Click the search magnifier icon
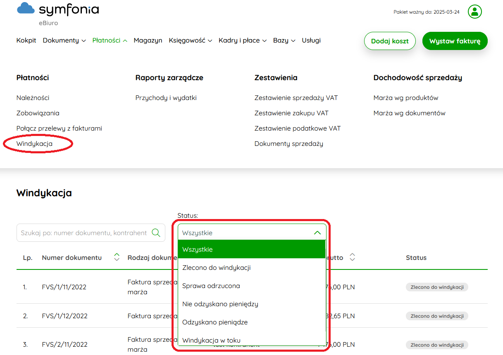The image size is (503, 355). tap(156, 233)
